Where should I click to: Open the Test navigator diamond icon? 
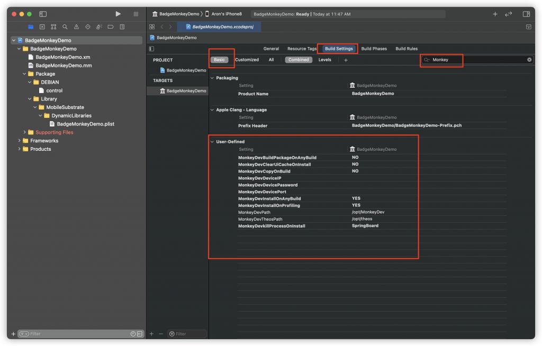88,26
